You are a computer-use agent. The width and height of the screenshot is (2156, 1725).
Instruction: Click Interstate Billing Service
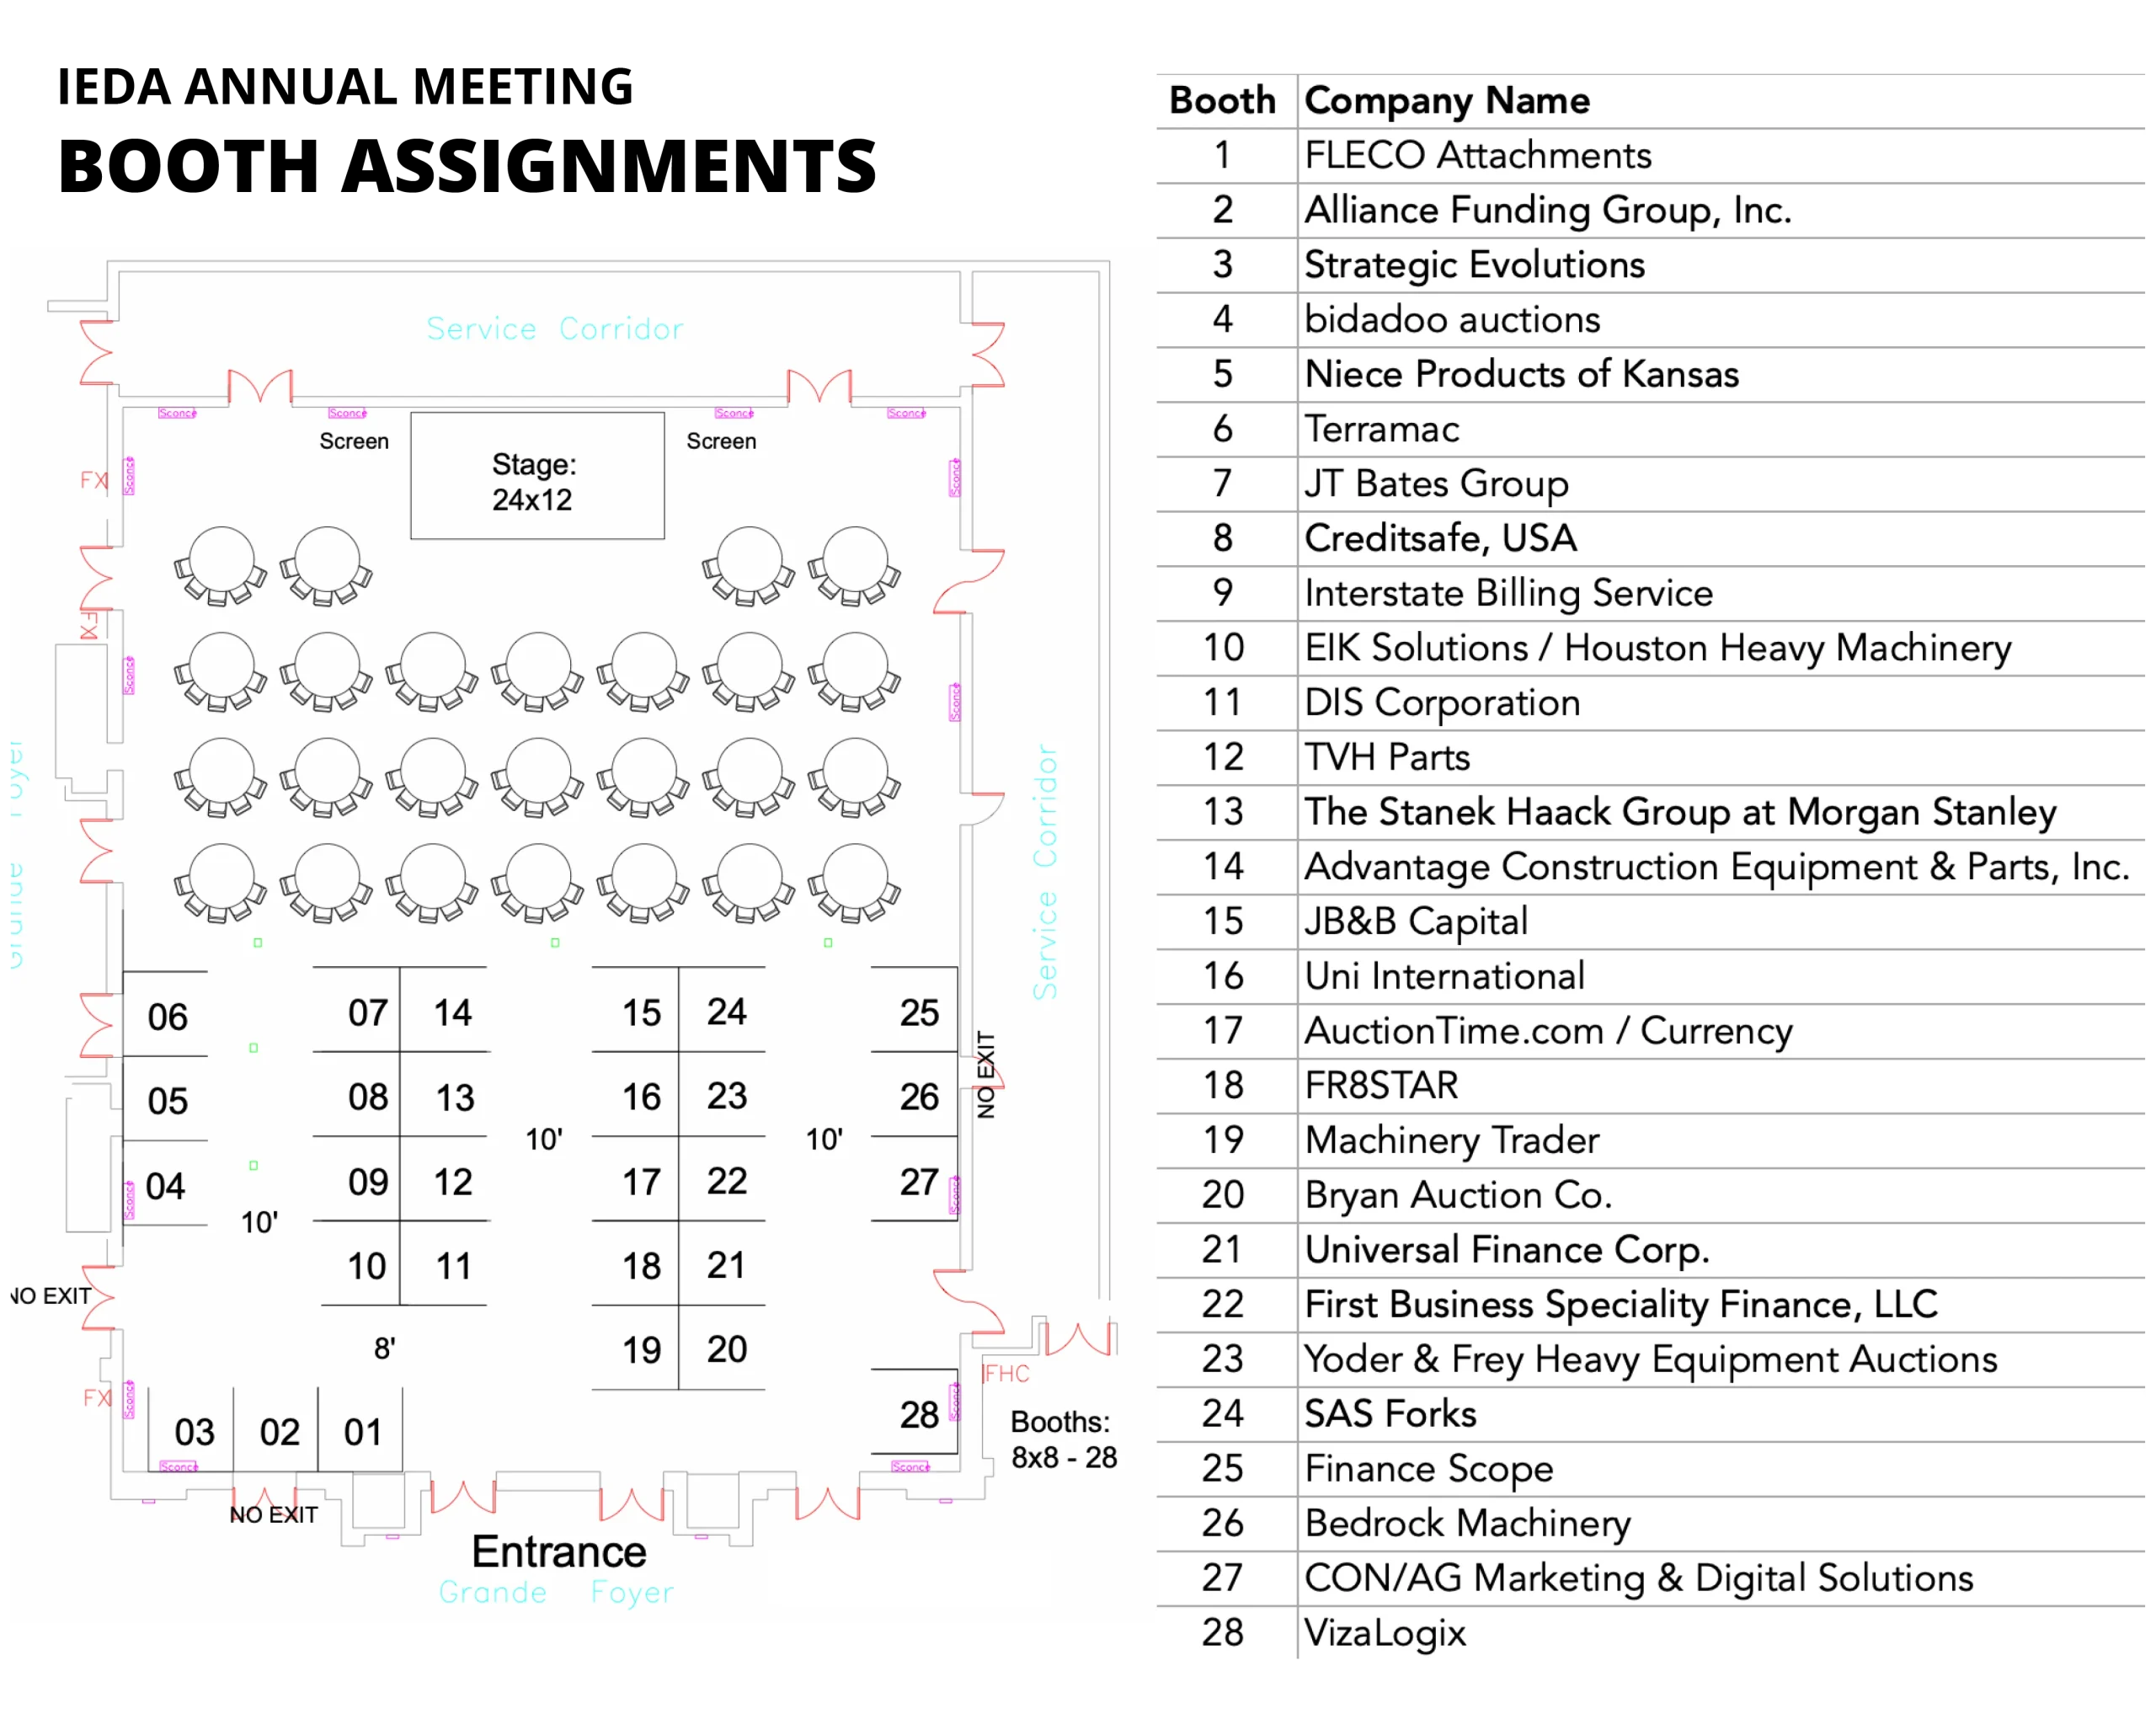point(1508,593)
